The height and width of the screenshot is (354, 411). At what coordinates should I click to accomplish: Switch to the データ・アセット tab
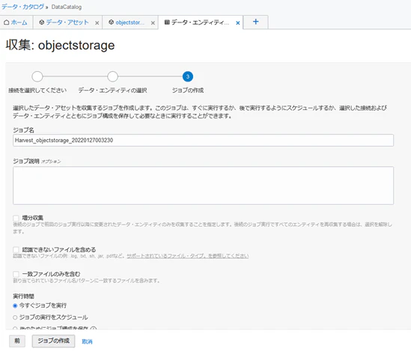click(64, 22)
